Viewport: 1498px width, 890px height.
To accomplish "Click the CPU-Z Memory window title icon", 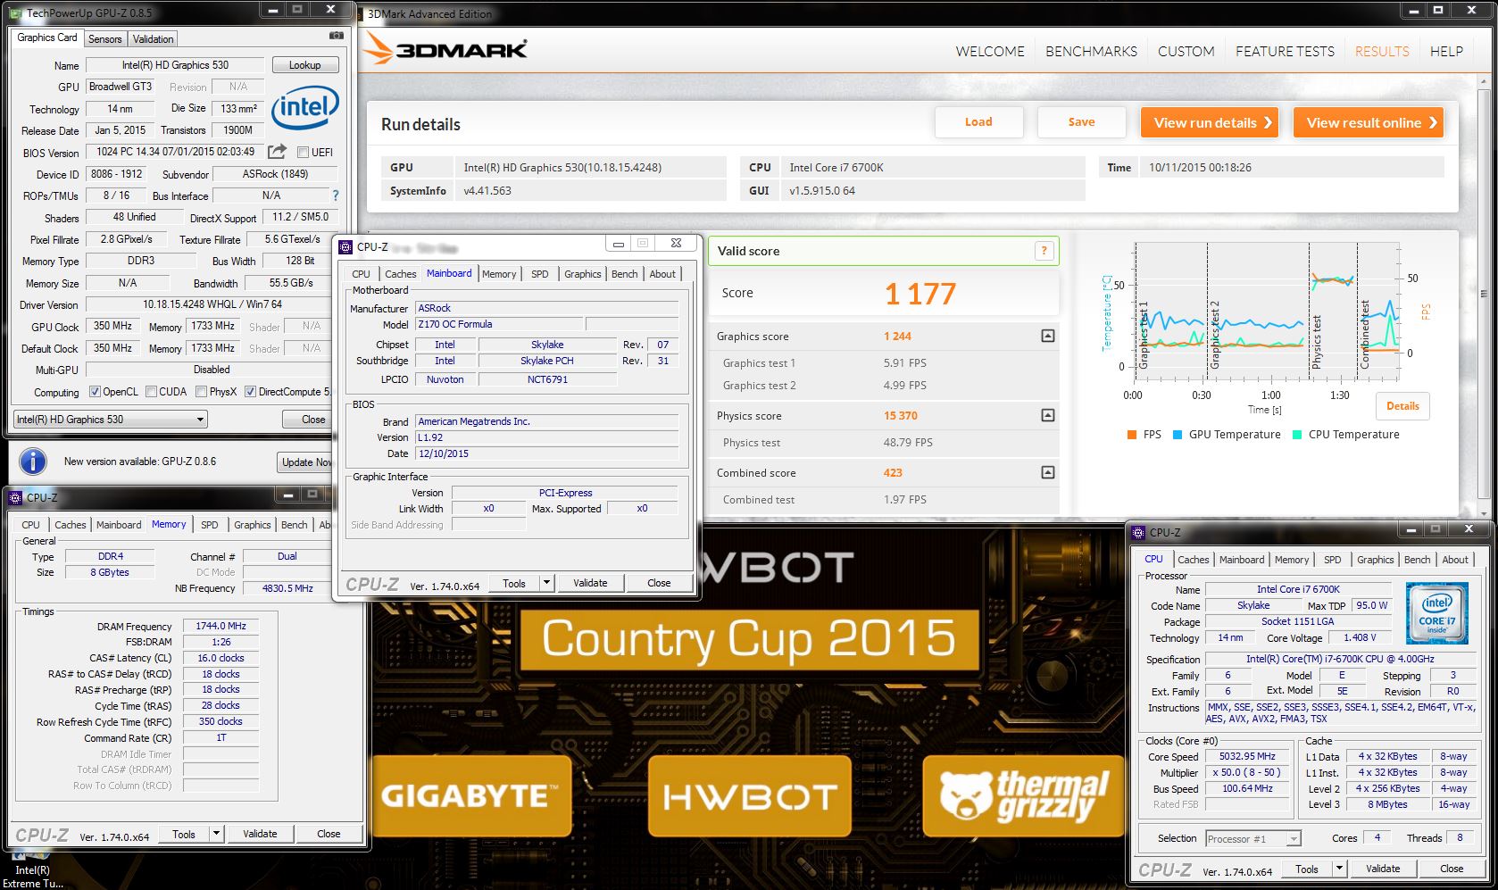I will 15,497.
